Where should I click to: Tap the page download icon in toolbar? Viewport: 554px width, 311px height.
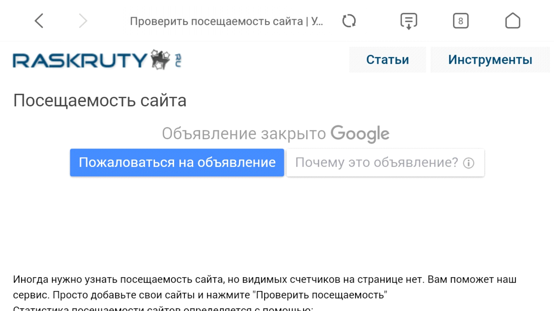click(x=409, y=21)
